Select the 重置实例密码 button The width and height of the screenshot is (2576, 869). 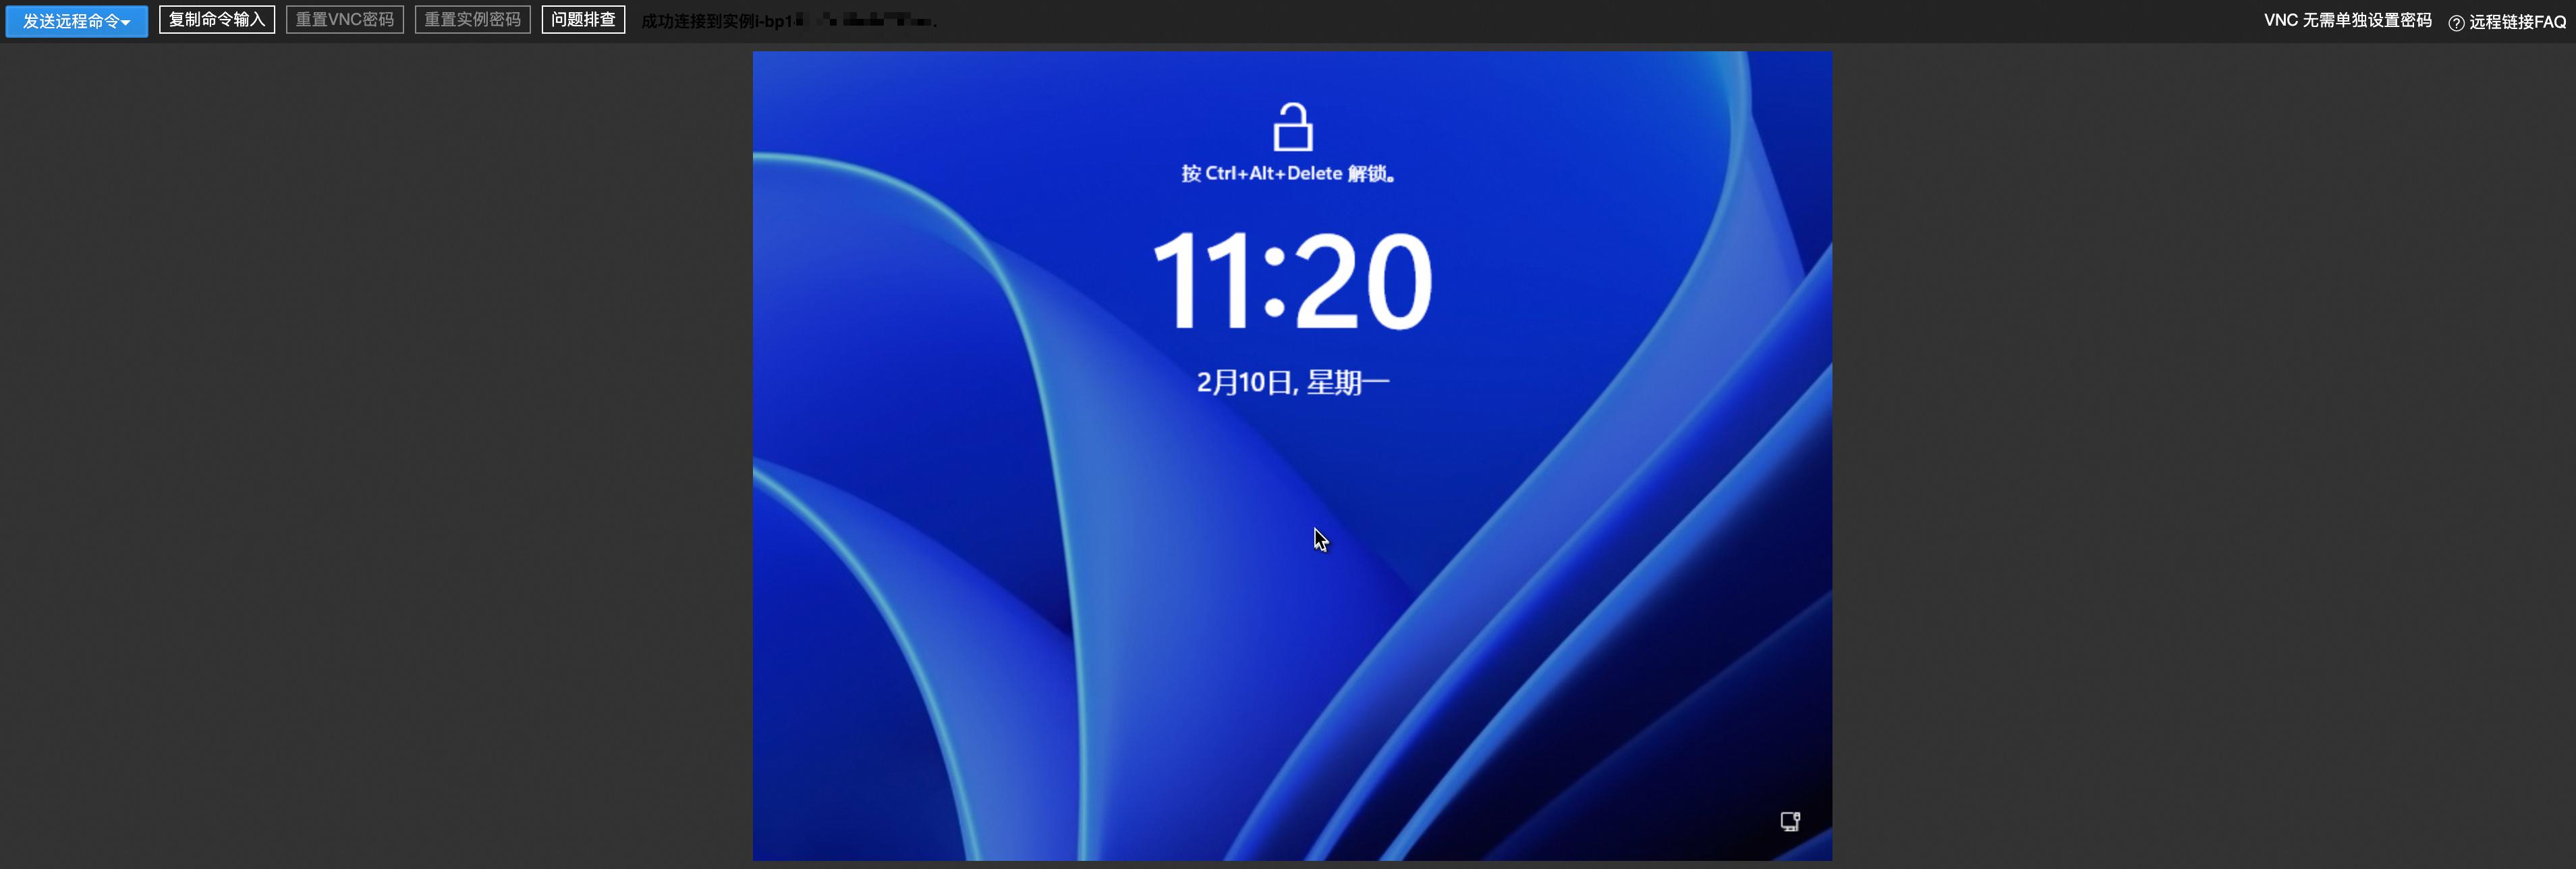[472, 20]
